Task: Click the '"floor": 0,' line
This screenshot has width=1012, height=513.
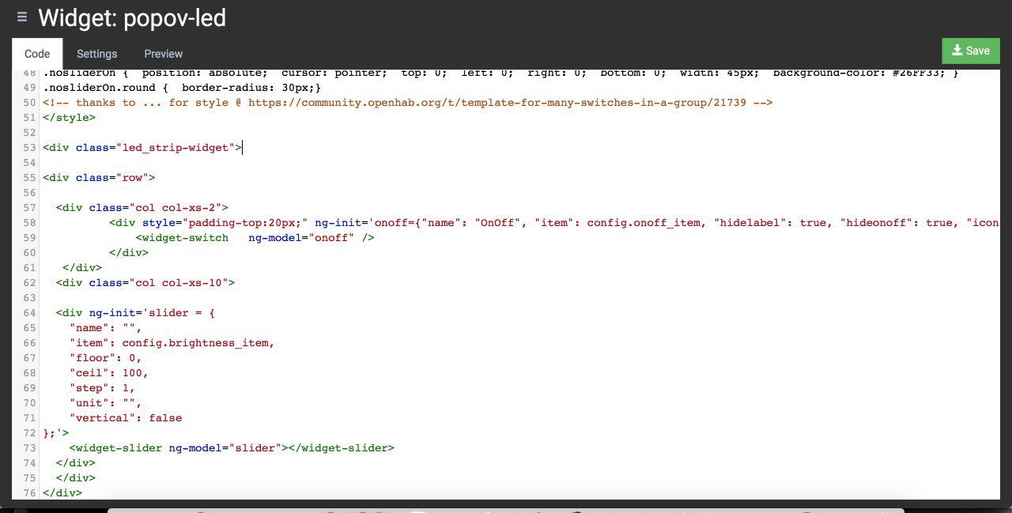Action: (105, 358)
